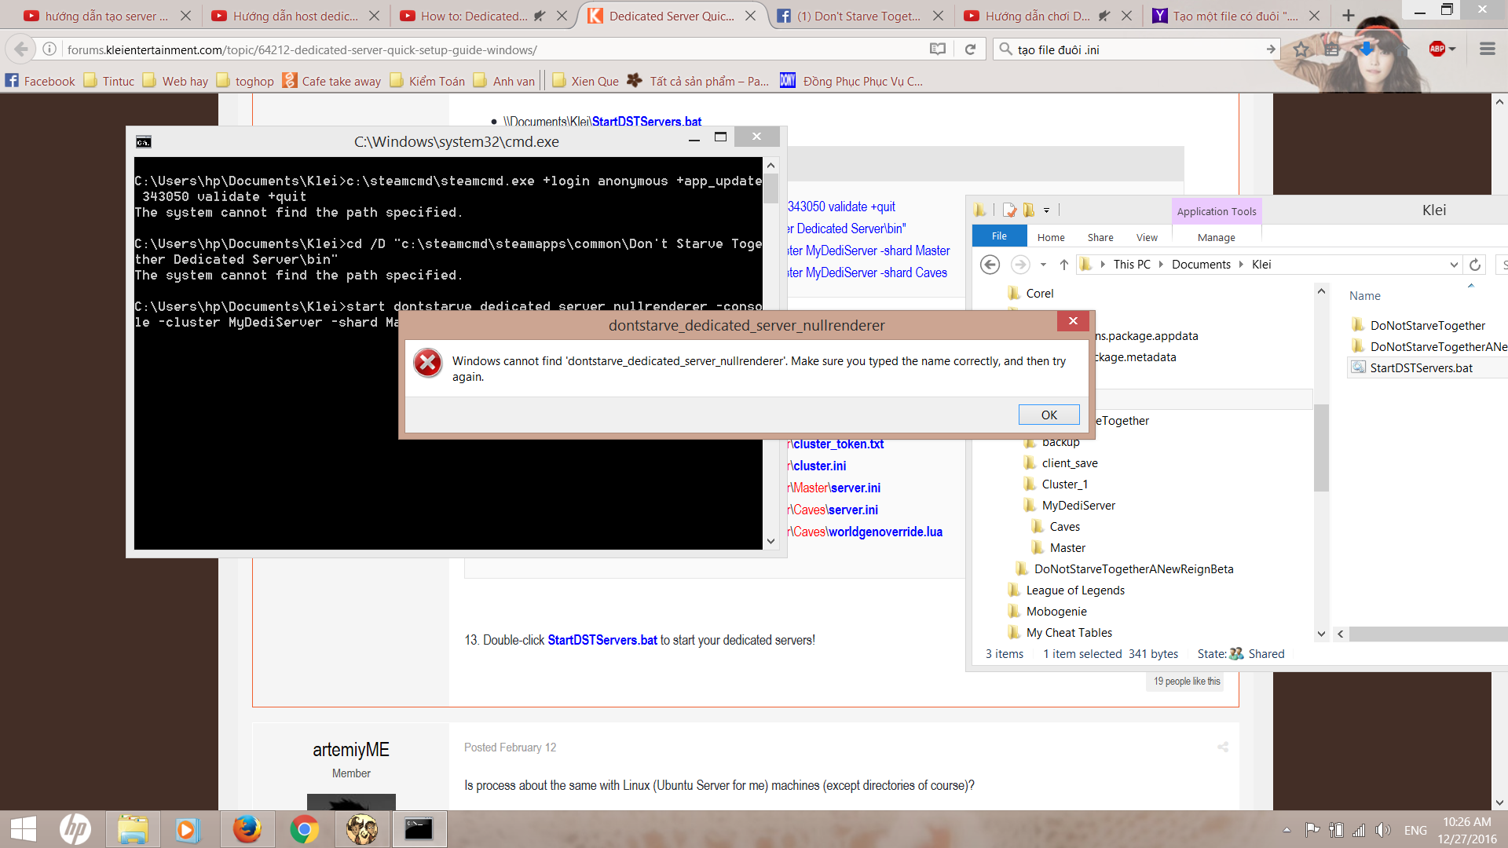This screenshot has height=848, width=1508.
Task: Click the share icon on artemiyME's post
Action: click(1222, 747)
